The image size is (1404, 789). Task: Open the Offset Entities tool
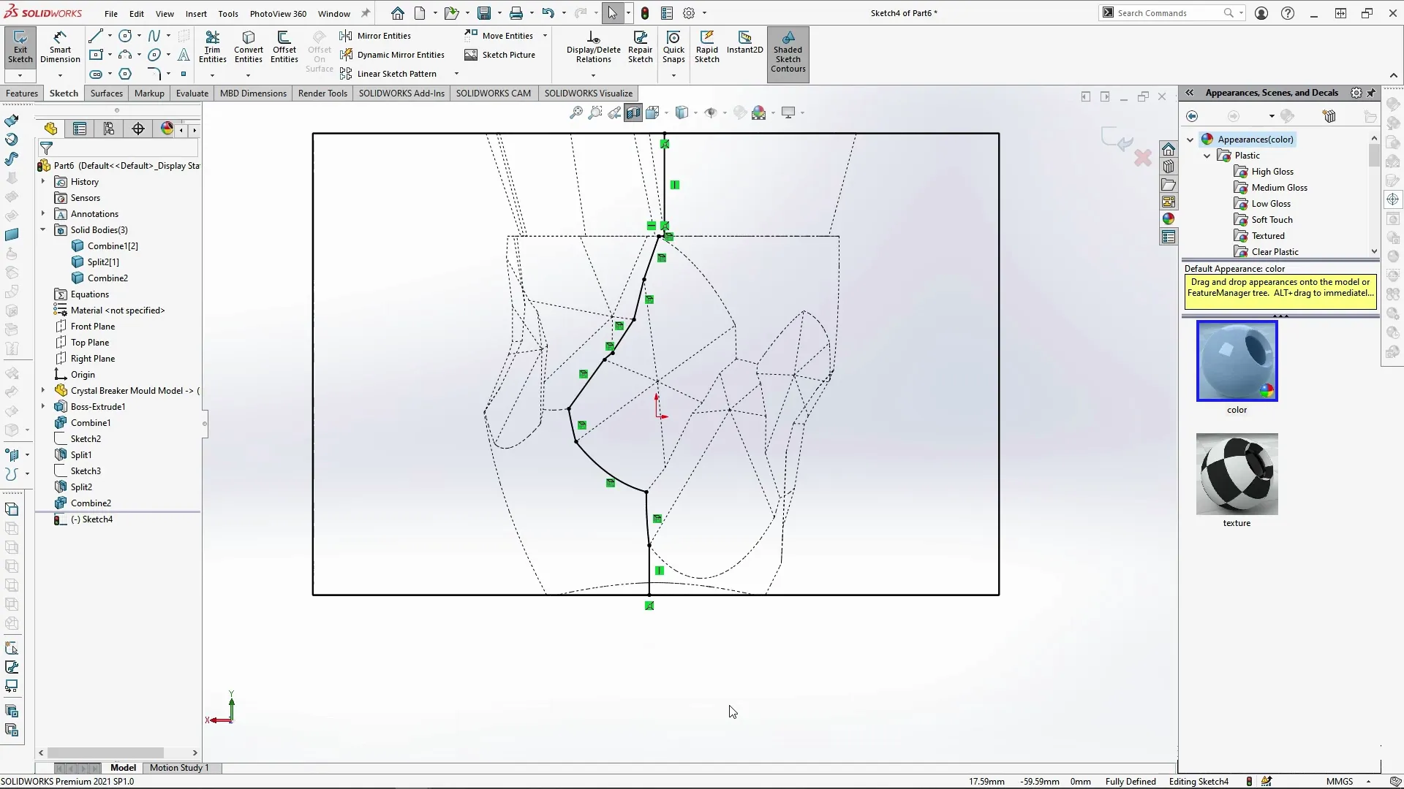click(x=284, y=47)
